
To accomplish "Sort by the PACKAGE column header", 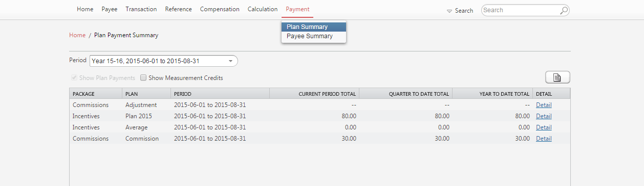I will pyautogui.click(x=96, y=94).
